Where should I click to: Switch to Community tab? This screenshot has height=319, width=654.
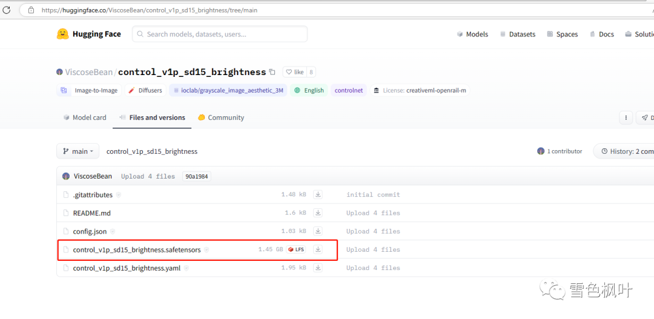pos(221,117)
